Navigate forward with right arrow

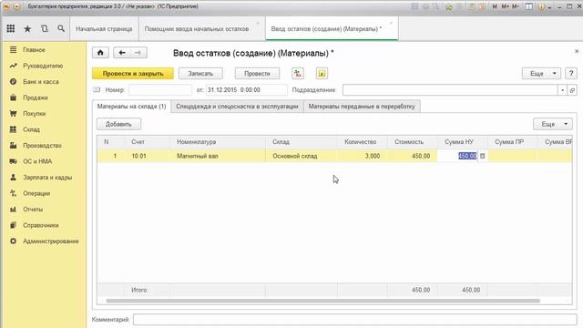tap(138, 53)
